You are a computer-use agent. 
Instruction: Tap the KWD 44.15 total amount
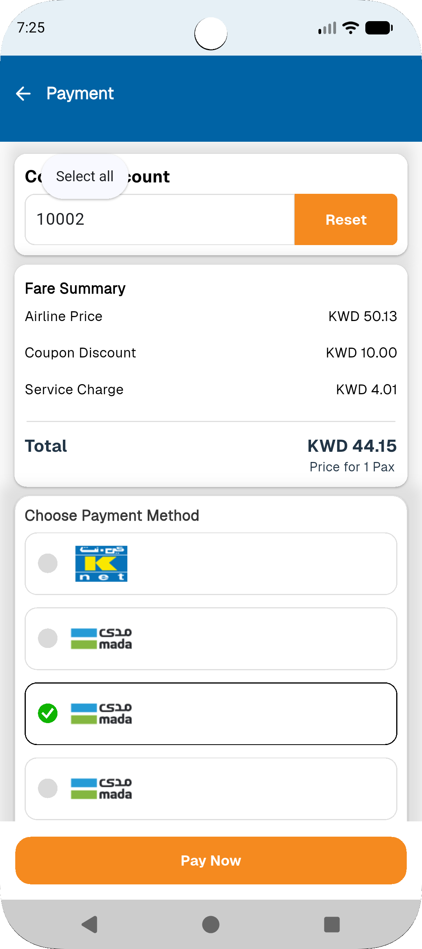click(x=352, y=446)
